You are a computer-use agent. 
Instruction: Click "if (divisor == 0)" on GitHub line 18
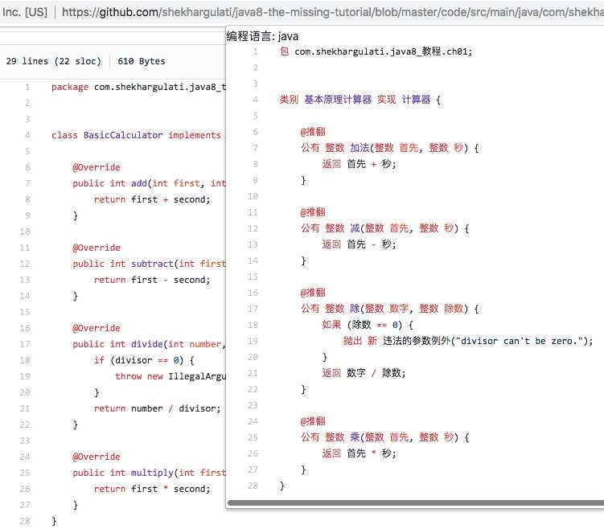tap(141, 360)
